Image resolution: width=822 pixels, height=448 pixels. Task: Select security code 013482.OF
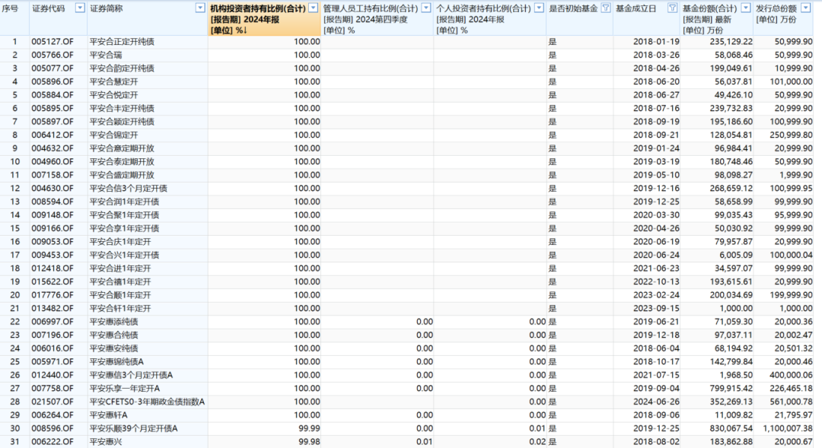coord(53,308)
